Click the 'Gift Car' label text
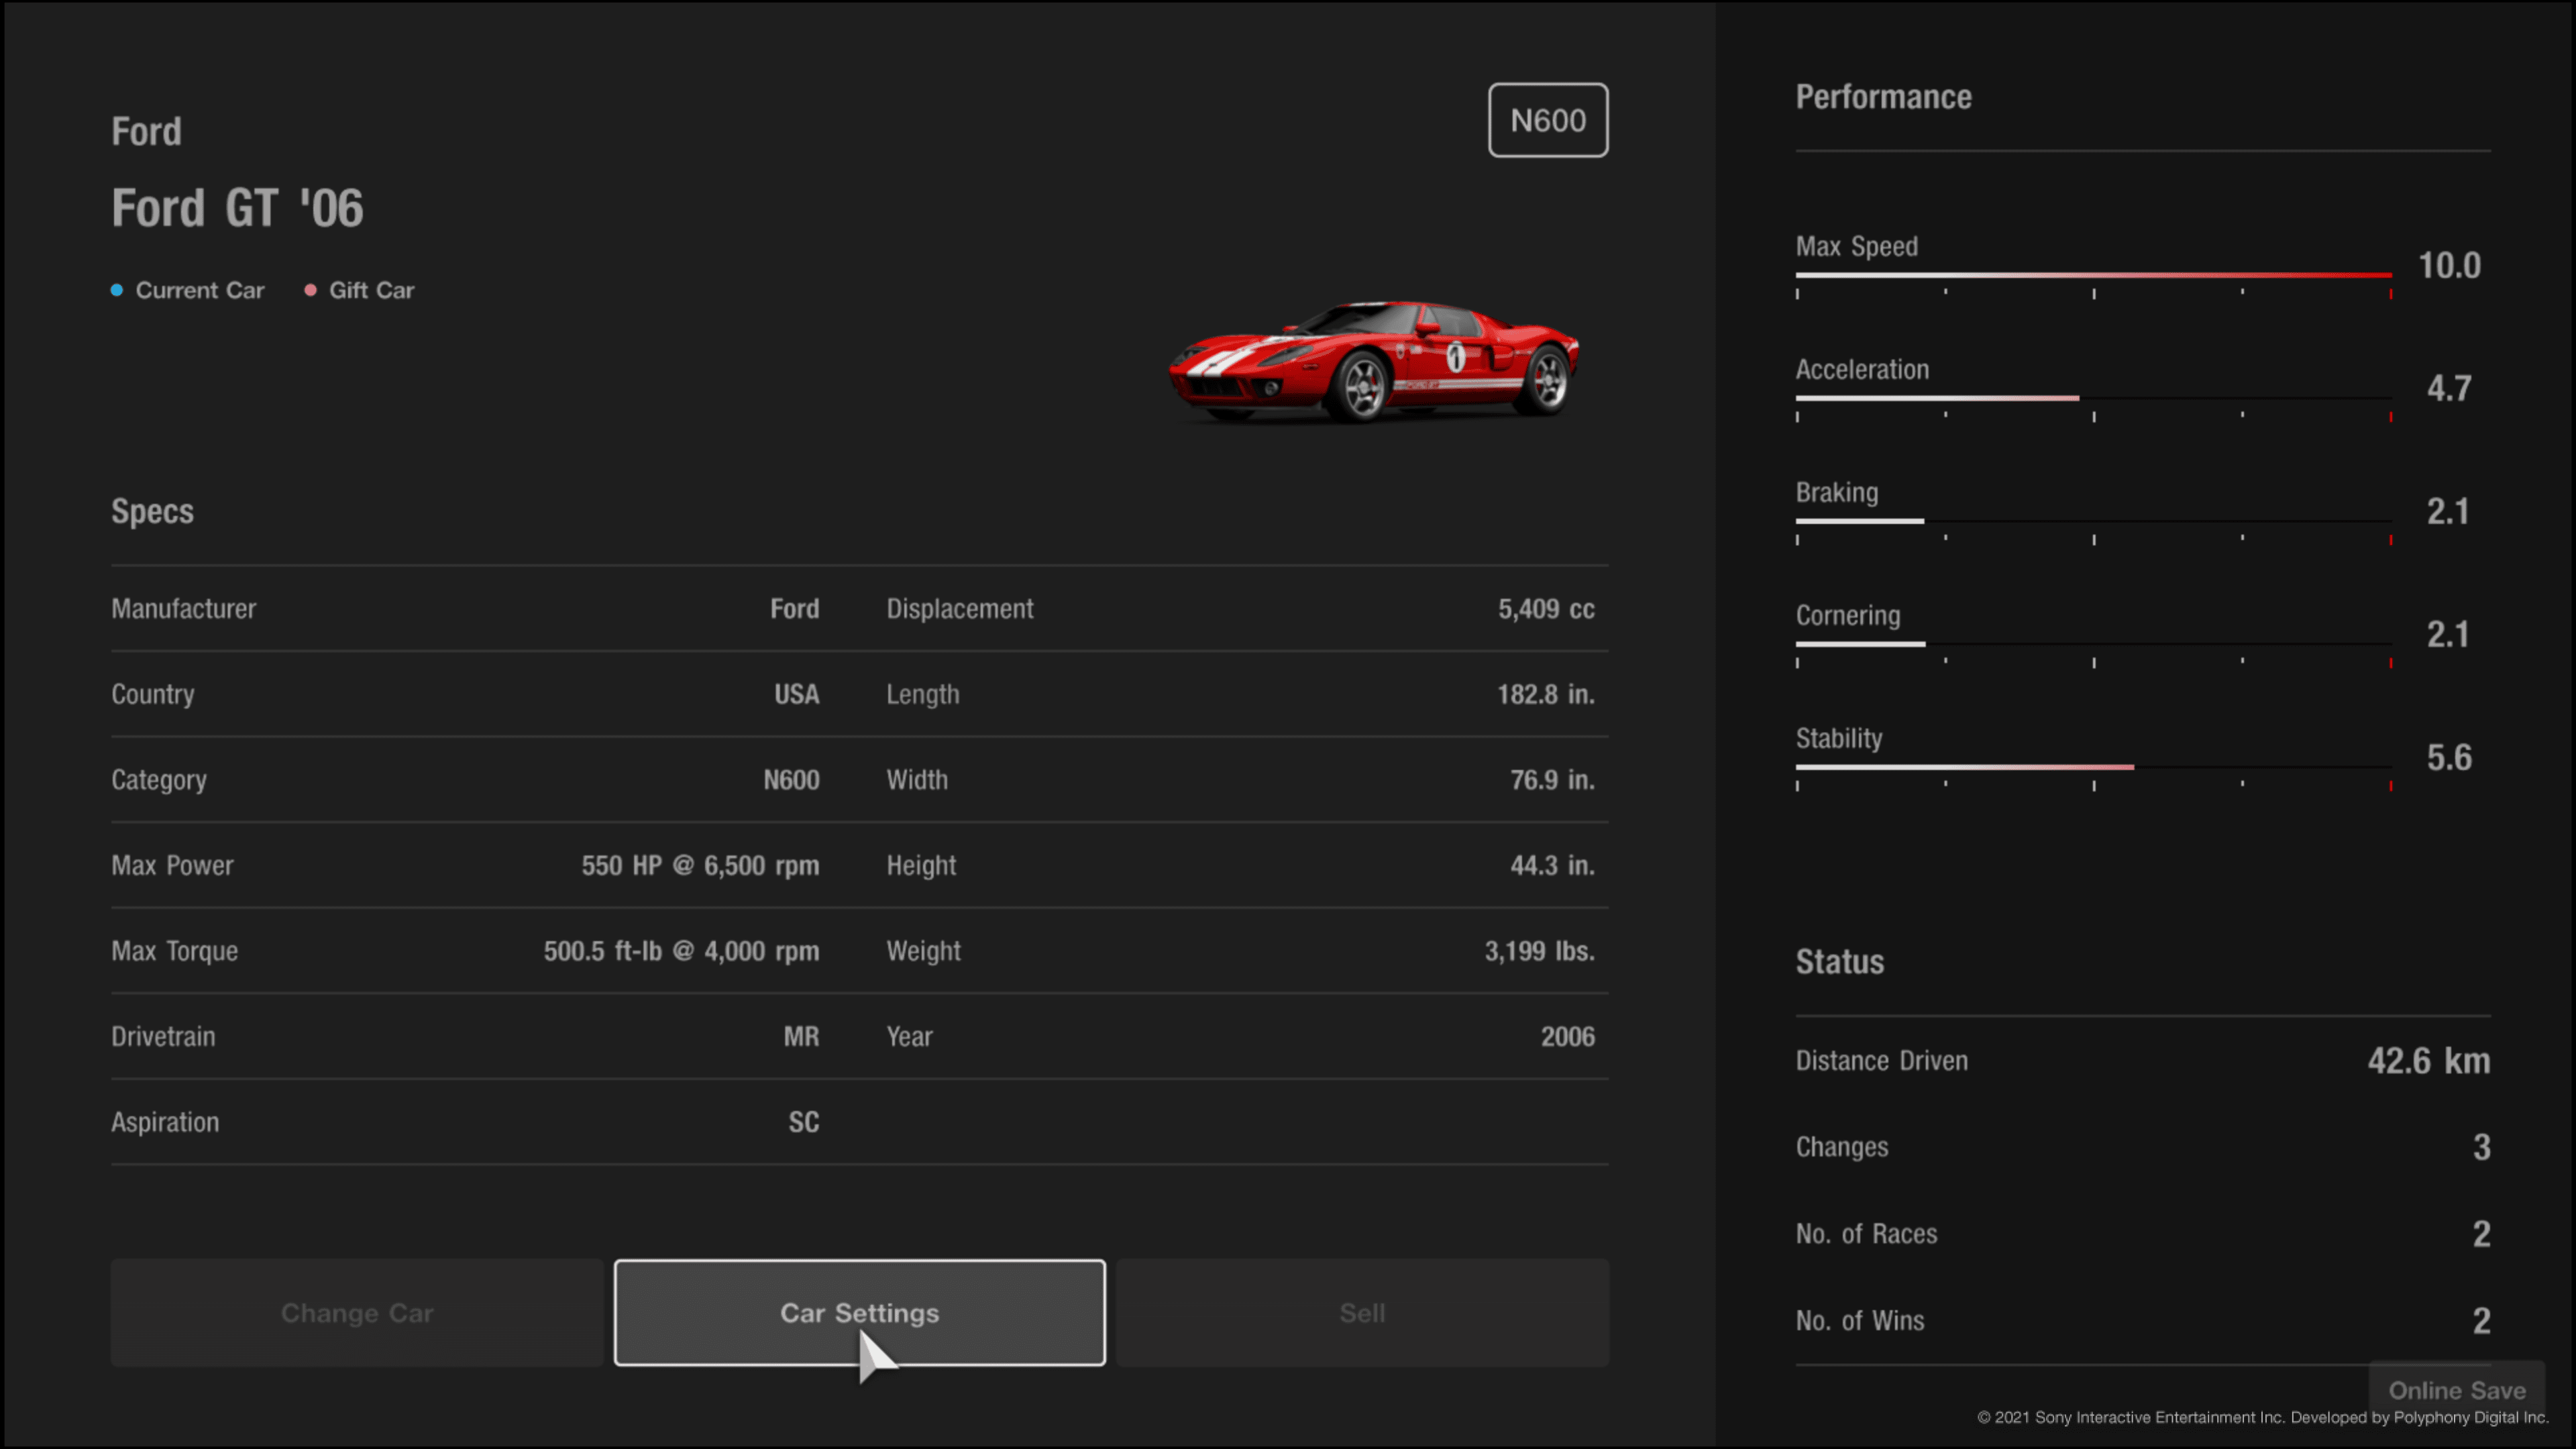Screen dimensions: 2576x1449 (371, 290)
